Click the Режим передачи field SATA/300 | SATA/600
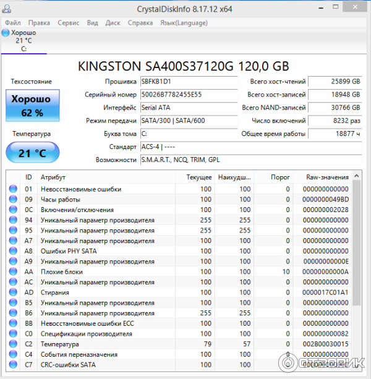The height and width of the screenshot is (379, 371). (x=189, y=121)
